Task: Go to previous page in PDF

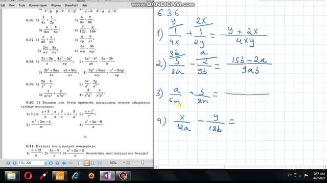Action: 14,163
